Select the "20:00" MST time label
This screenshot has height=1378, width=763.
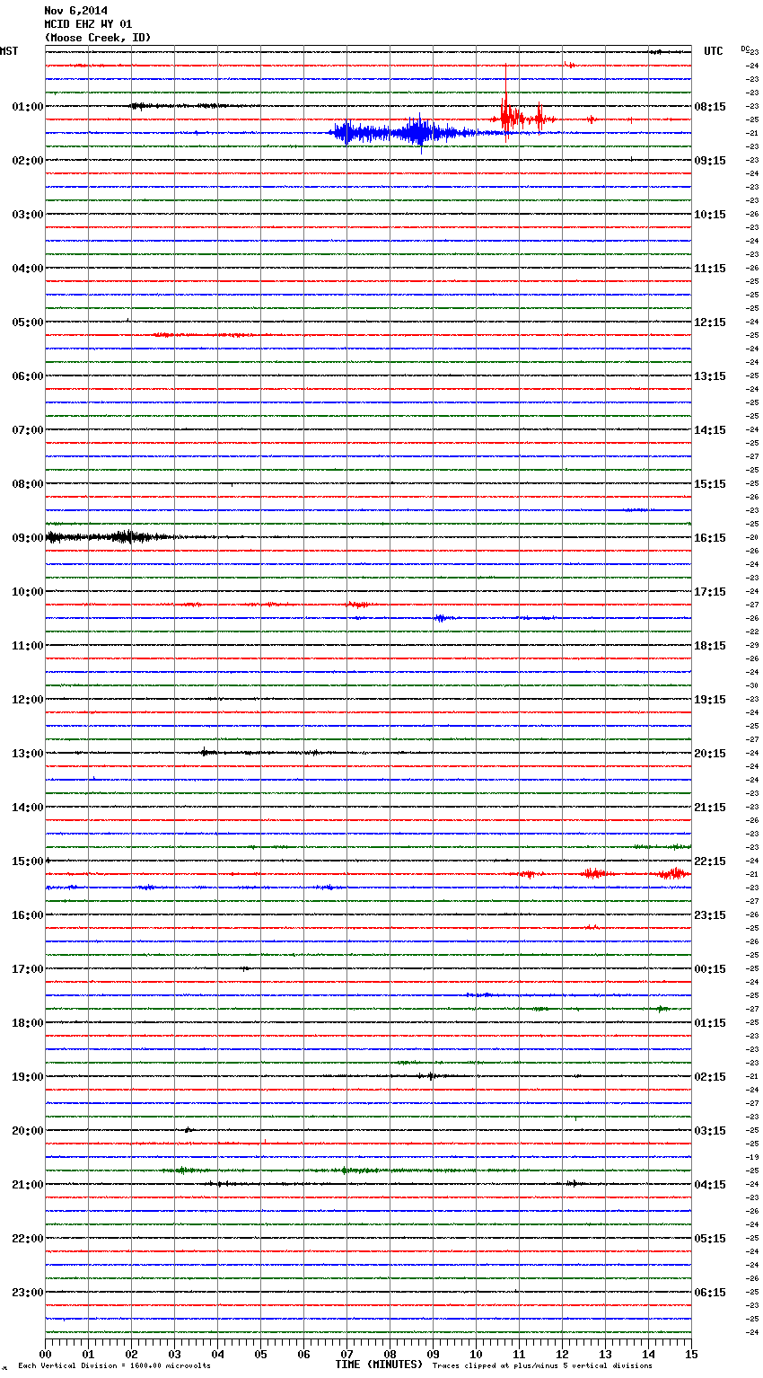[x=28, y=1130]
